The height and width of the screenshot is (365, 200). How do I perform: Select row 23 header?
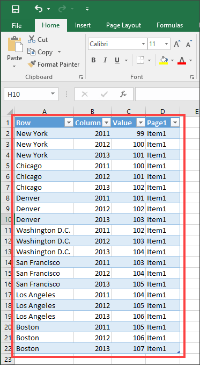(x=8, y=360)
